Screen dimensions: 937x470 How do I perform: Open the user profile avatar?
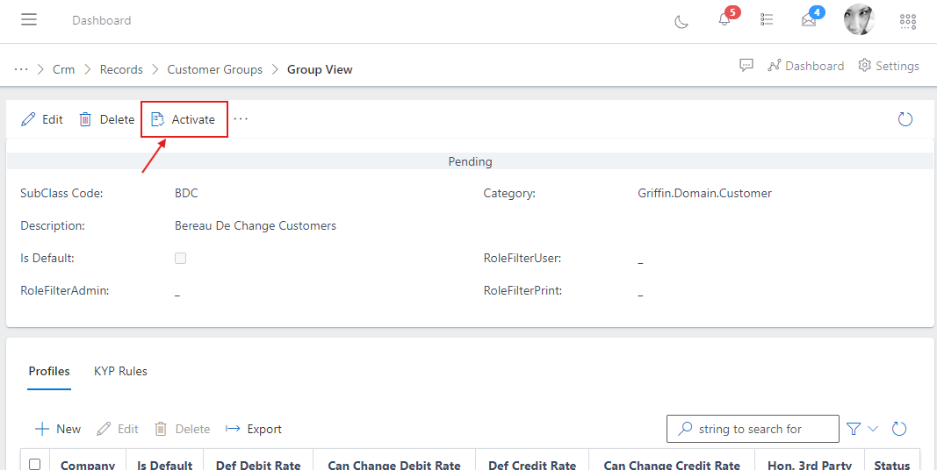click(860, 19)
